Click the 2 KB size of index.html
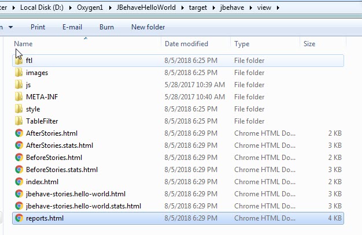This screenshot has height=235, width=362. (335, 182)
